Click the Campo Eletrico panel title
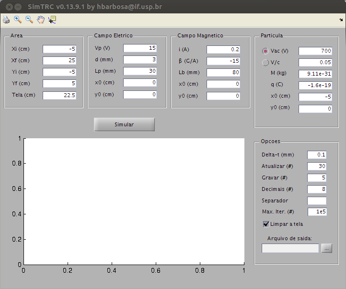 point(113,35)
